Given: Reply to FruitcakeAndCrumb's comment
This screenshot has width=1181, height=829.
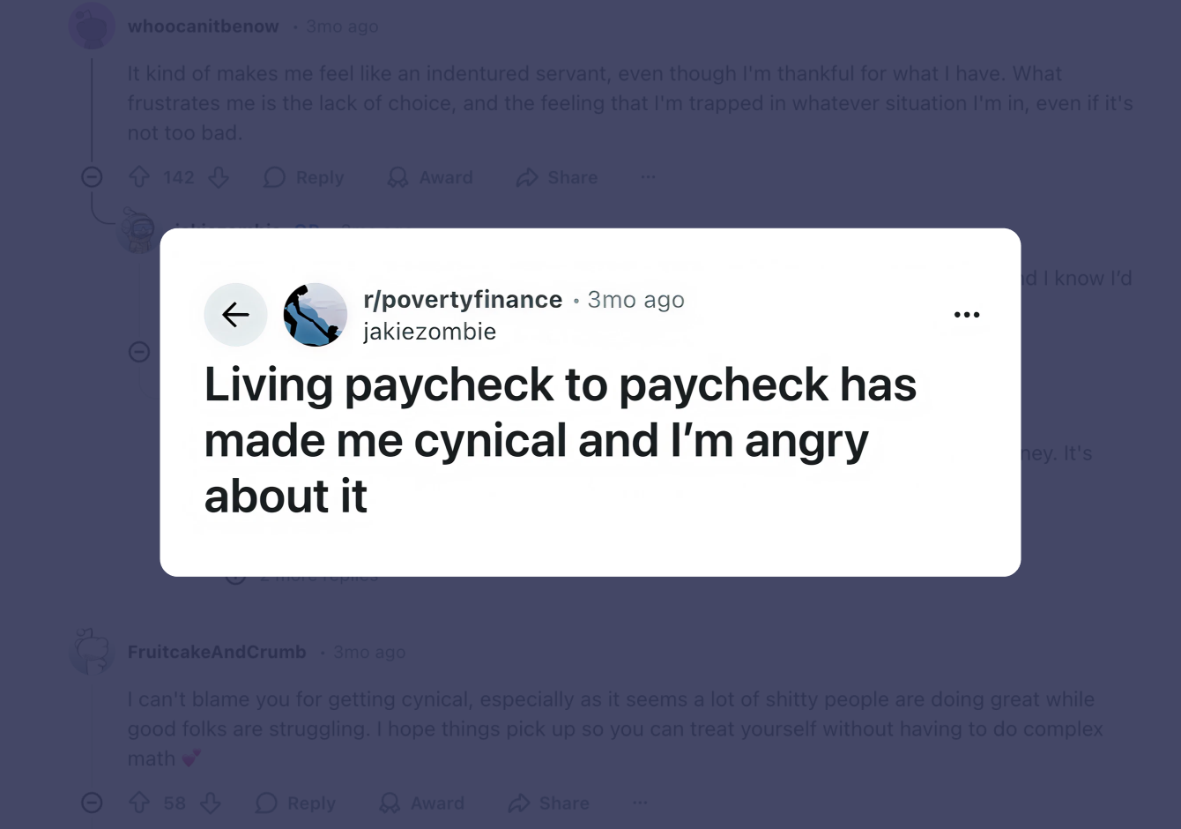Looking at the screenshot, I should [295, 803].
